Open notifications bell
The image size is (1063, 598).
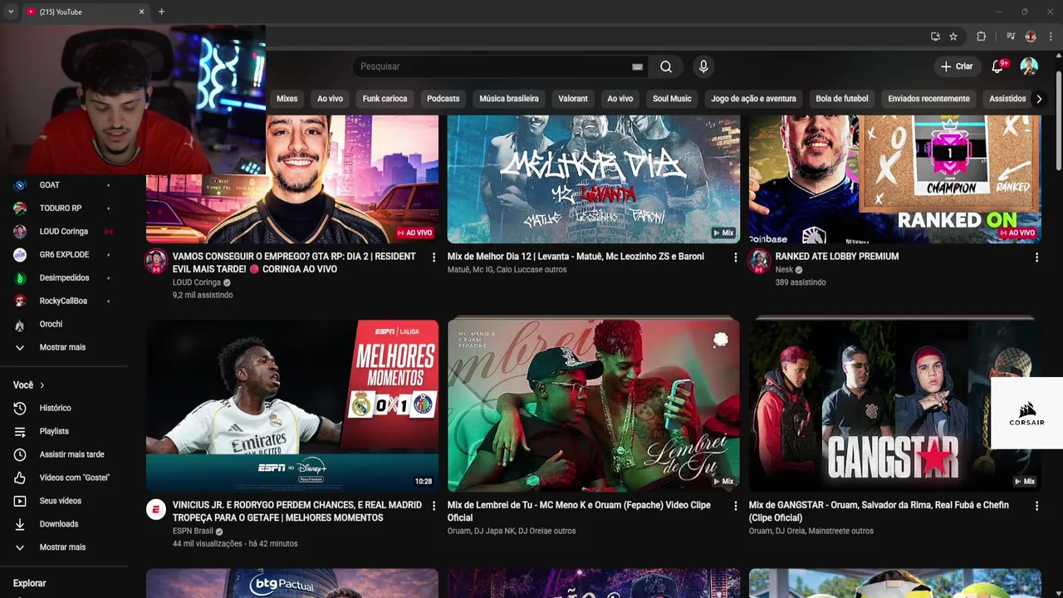pyautogui.click(x=997, y=66)
